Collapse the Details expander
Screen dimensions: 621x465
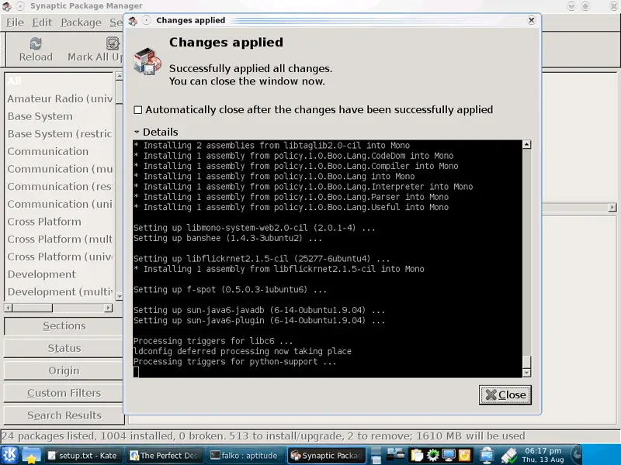pyautogui.click(x=137, y=132)
